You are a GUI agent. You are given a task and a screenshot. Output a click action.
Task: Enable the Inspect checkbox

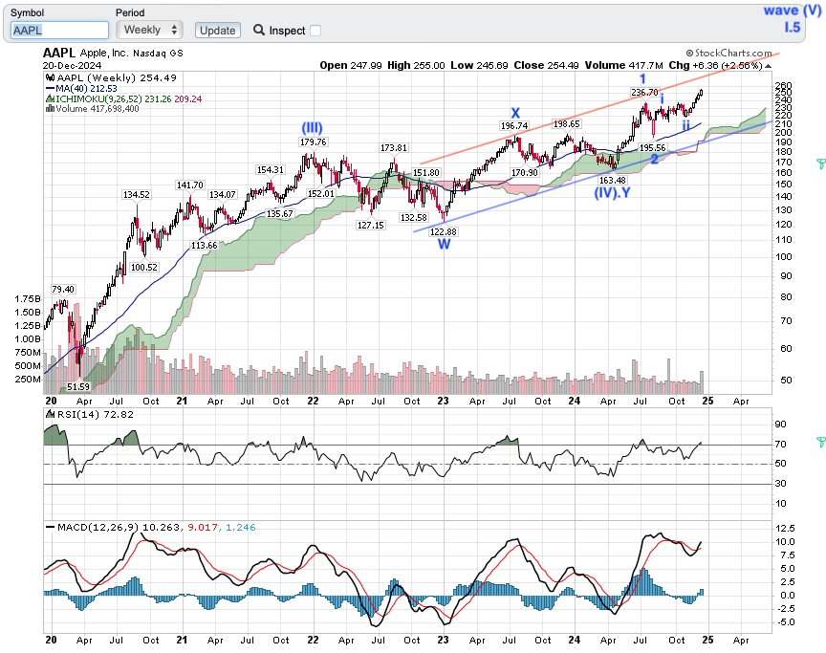315,31
